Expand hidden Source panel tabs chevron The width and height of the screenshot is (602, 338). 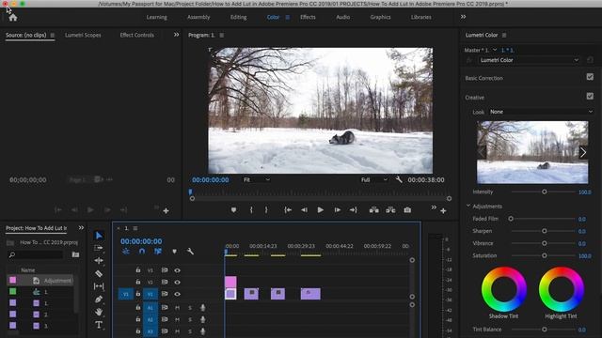tap(176, 35)
